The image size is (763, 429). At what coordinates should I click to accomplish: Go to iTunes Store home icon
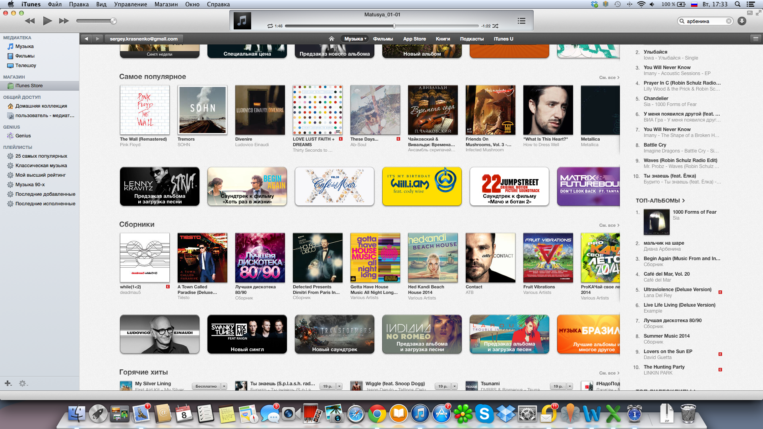pos(331,39)
